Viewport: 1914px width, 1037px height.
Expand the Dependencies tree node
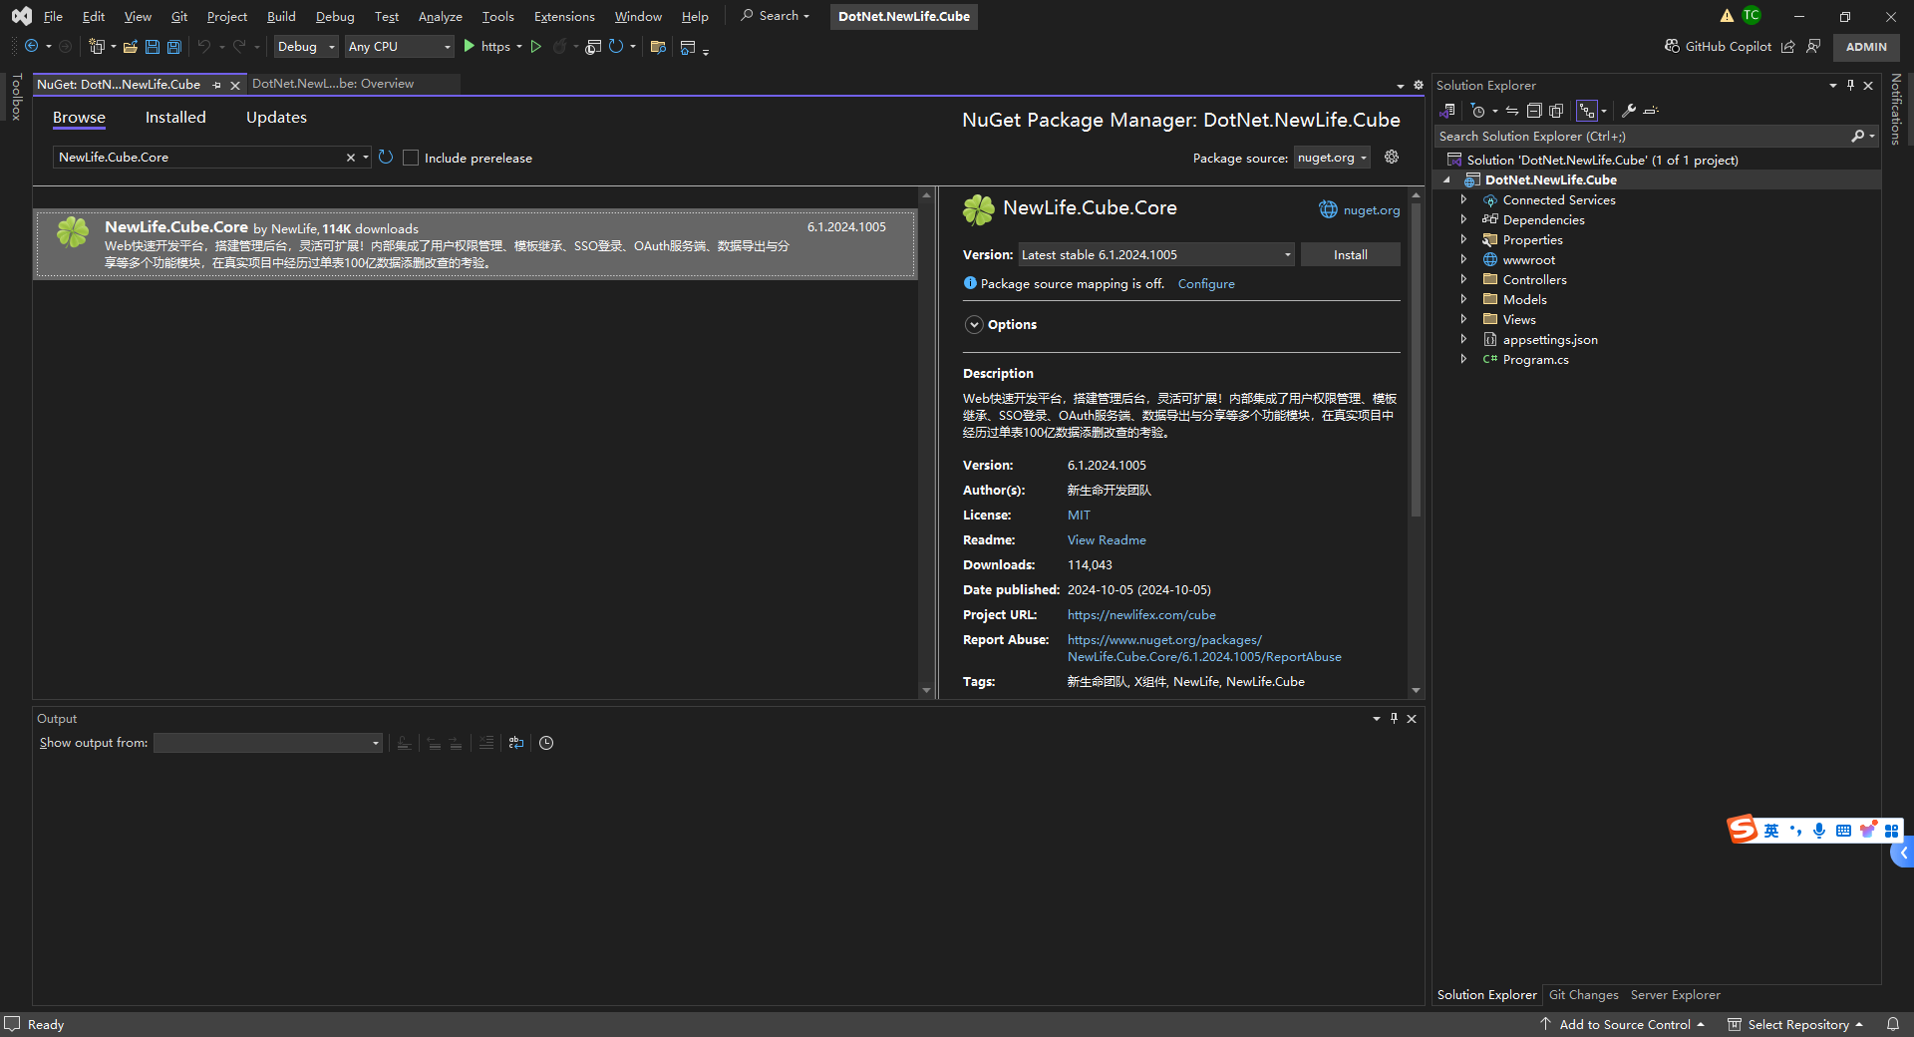(1463, 219)
